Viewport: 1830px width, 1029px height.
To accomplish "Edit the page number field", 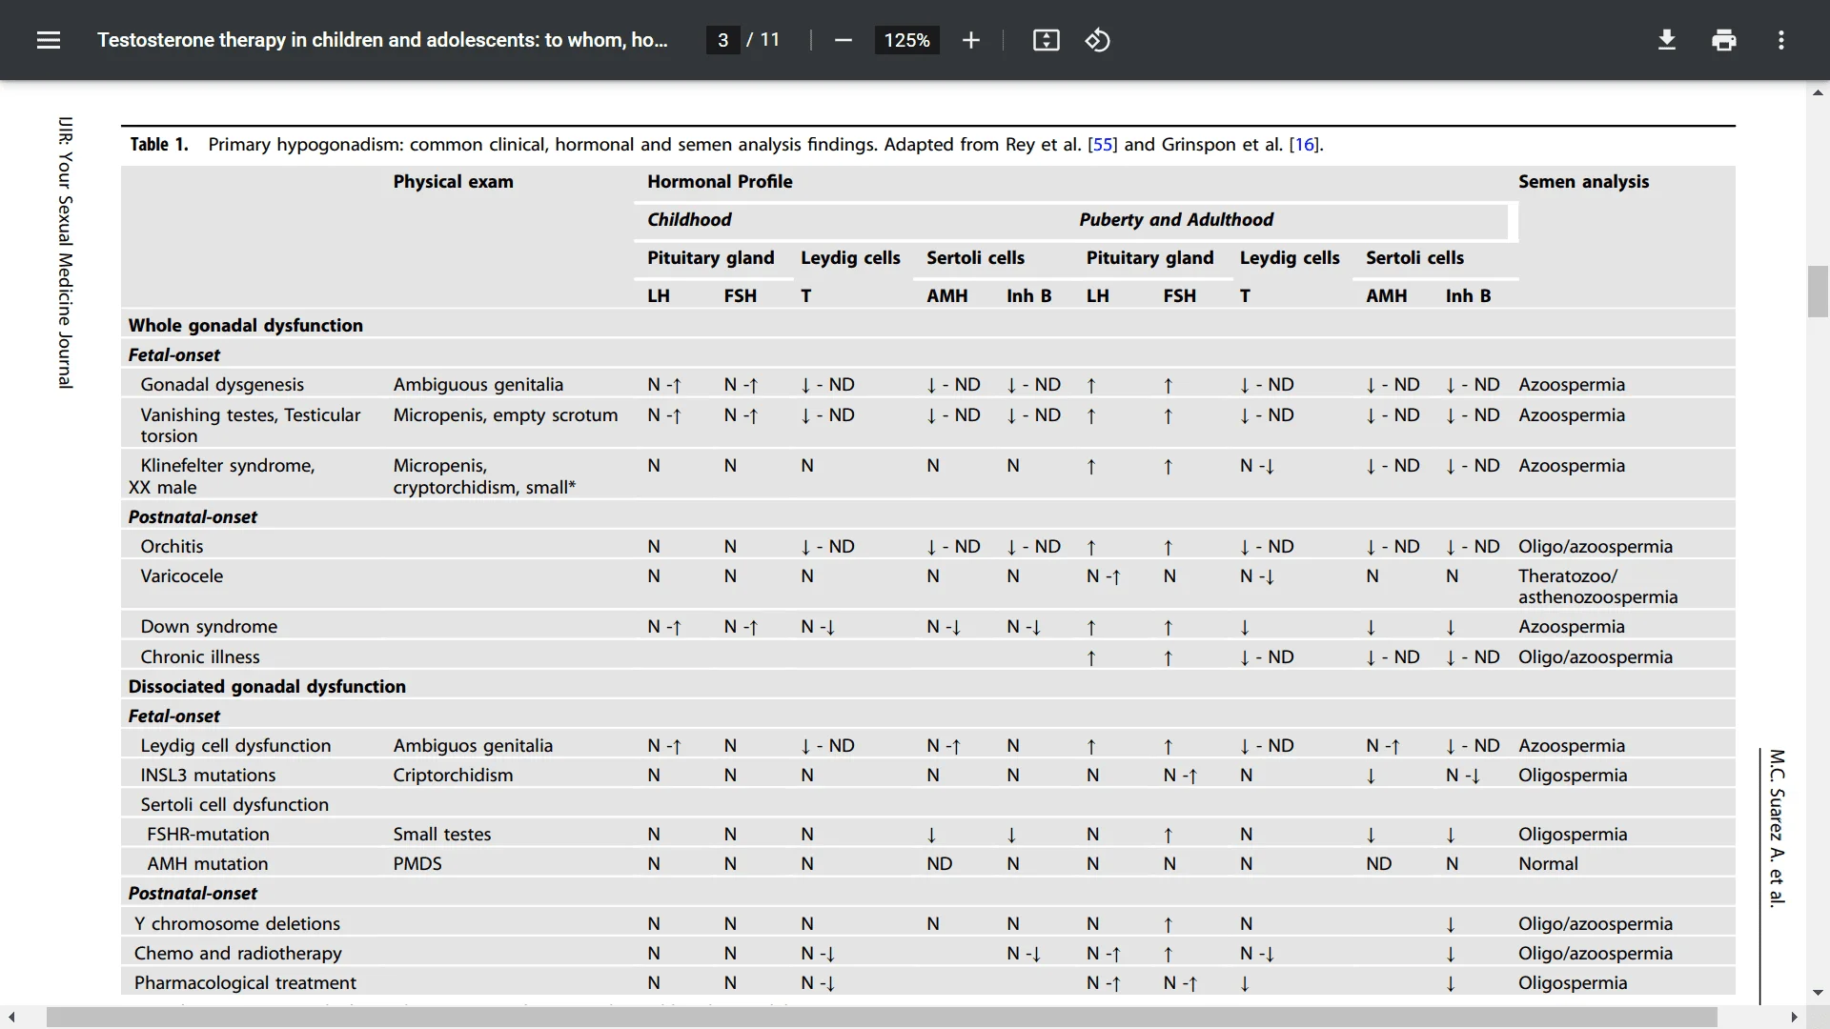I will [722, 40].
